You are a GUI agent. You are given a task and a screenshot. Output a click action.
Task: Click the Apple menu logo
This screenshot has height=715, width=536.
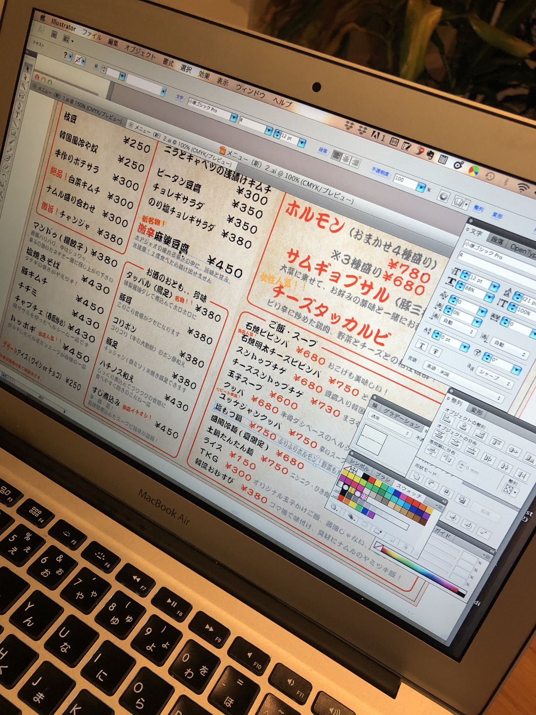43,19
